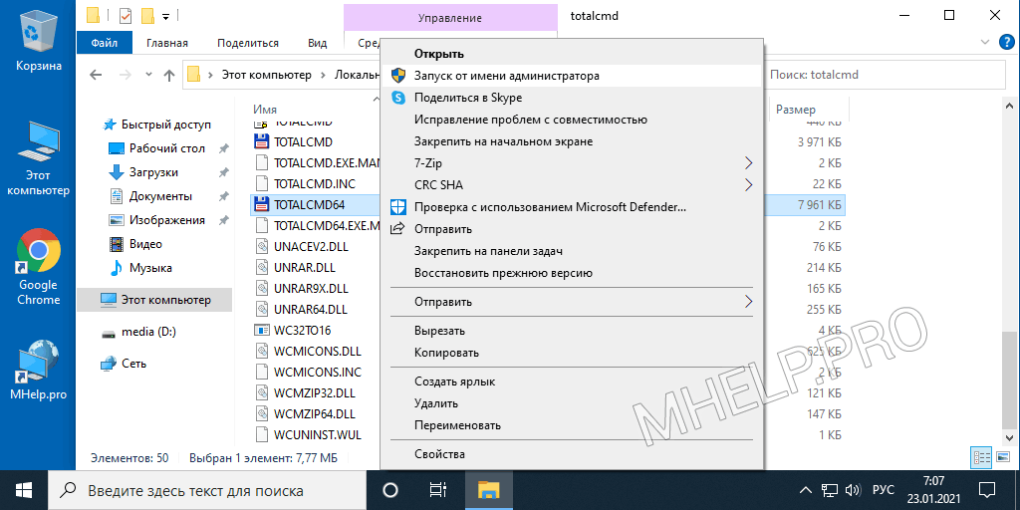Click the new folder quick access icon
Screen dimensions: 1020x510
coord(147,15)
